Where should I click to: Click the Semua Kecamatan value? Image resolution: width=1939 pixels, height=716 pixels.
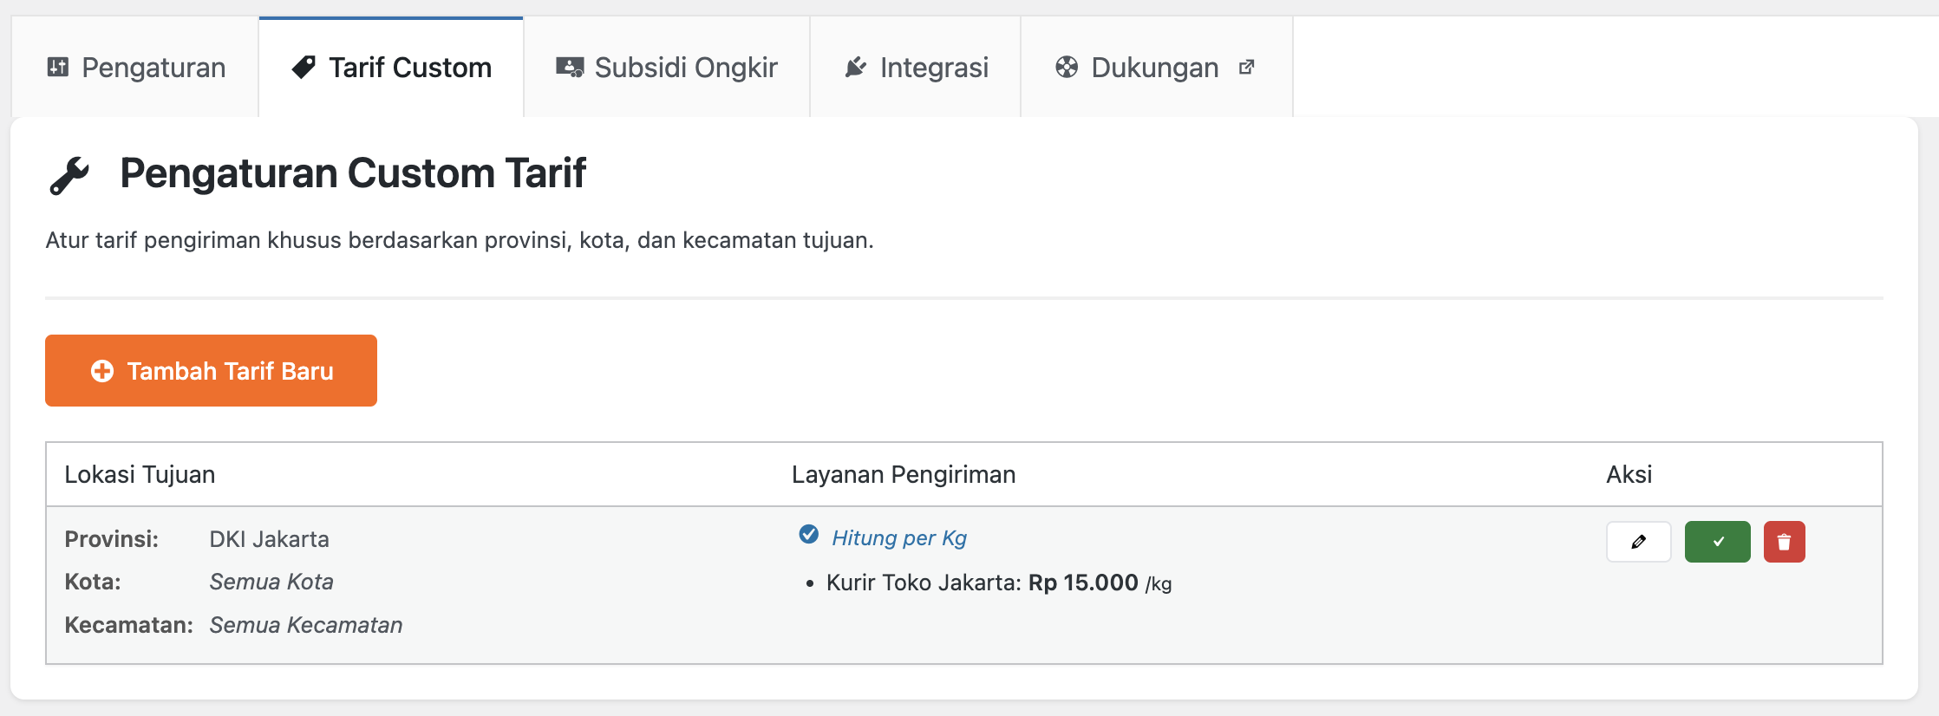pyautogui.click(x=305, y=625)
